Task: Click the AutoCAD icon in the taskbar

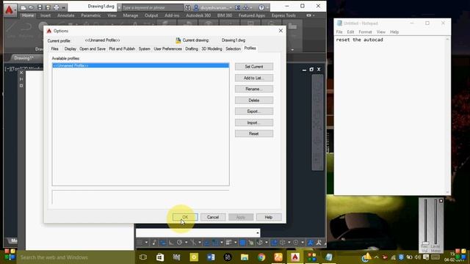Action: 295,257
